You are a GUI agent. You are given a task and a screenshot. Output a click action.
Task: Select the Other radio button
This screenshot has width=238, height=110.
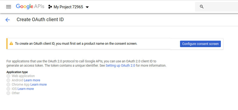pyautogui.click(x=8, y=93)
